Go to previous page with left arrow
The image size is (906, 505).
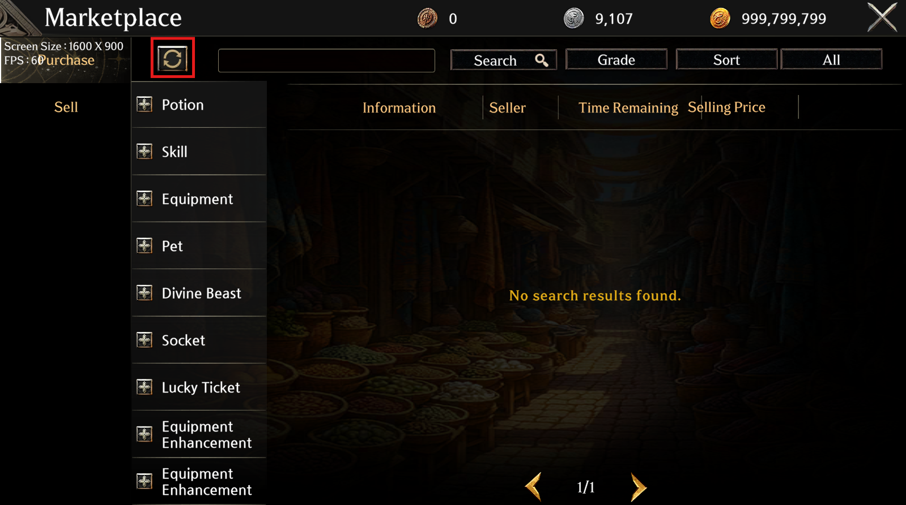pyautogui.click(x=533, y=487)
